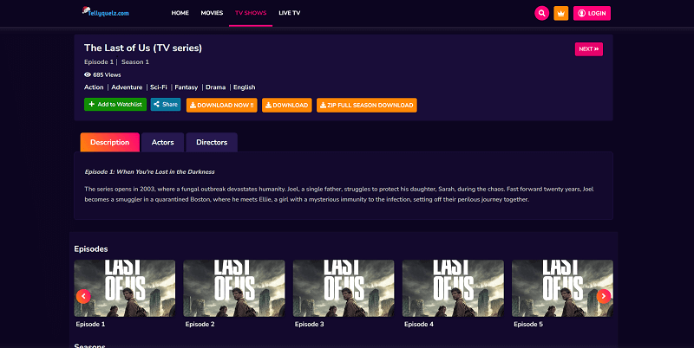Open the Episode 2 thumbnail
Image resolution: width=694 pixels, height=348 pixels.
pos(234,288)
